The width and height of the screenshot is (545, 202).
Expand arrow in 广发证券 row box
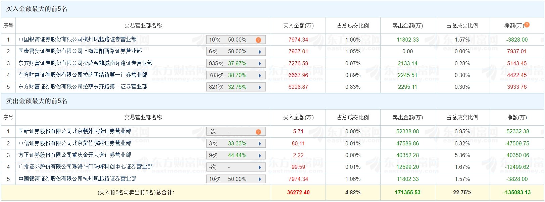coord(260,167)
